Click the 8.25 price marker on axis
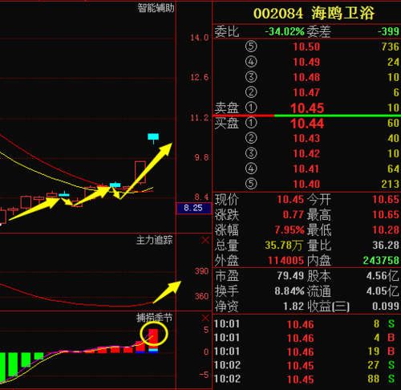Image resolution: width=401 pixels, height=390 pixels. coord(193,208)
